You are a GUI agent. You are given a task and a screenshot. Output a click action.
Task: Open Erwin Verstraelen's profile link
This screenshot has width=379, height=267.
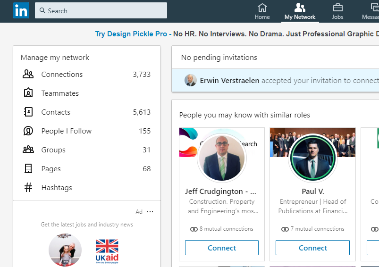tap(229, 80)
